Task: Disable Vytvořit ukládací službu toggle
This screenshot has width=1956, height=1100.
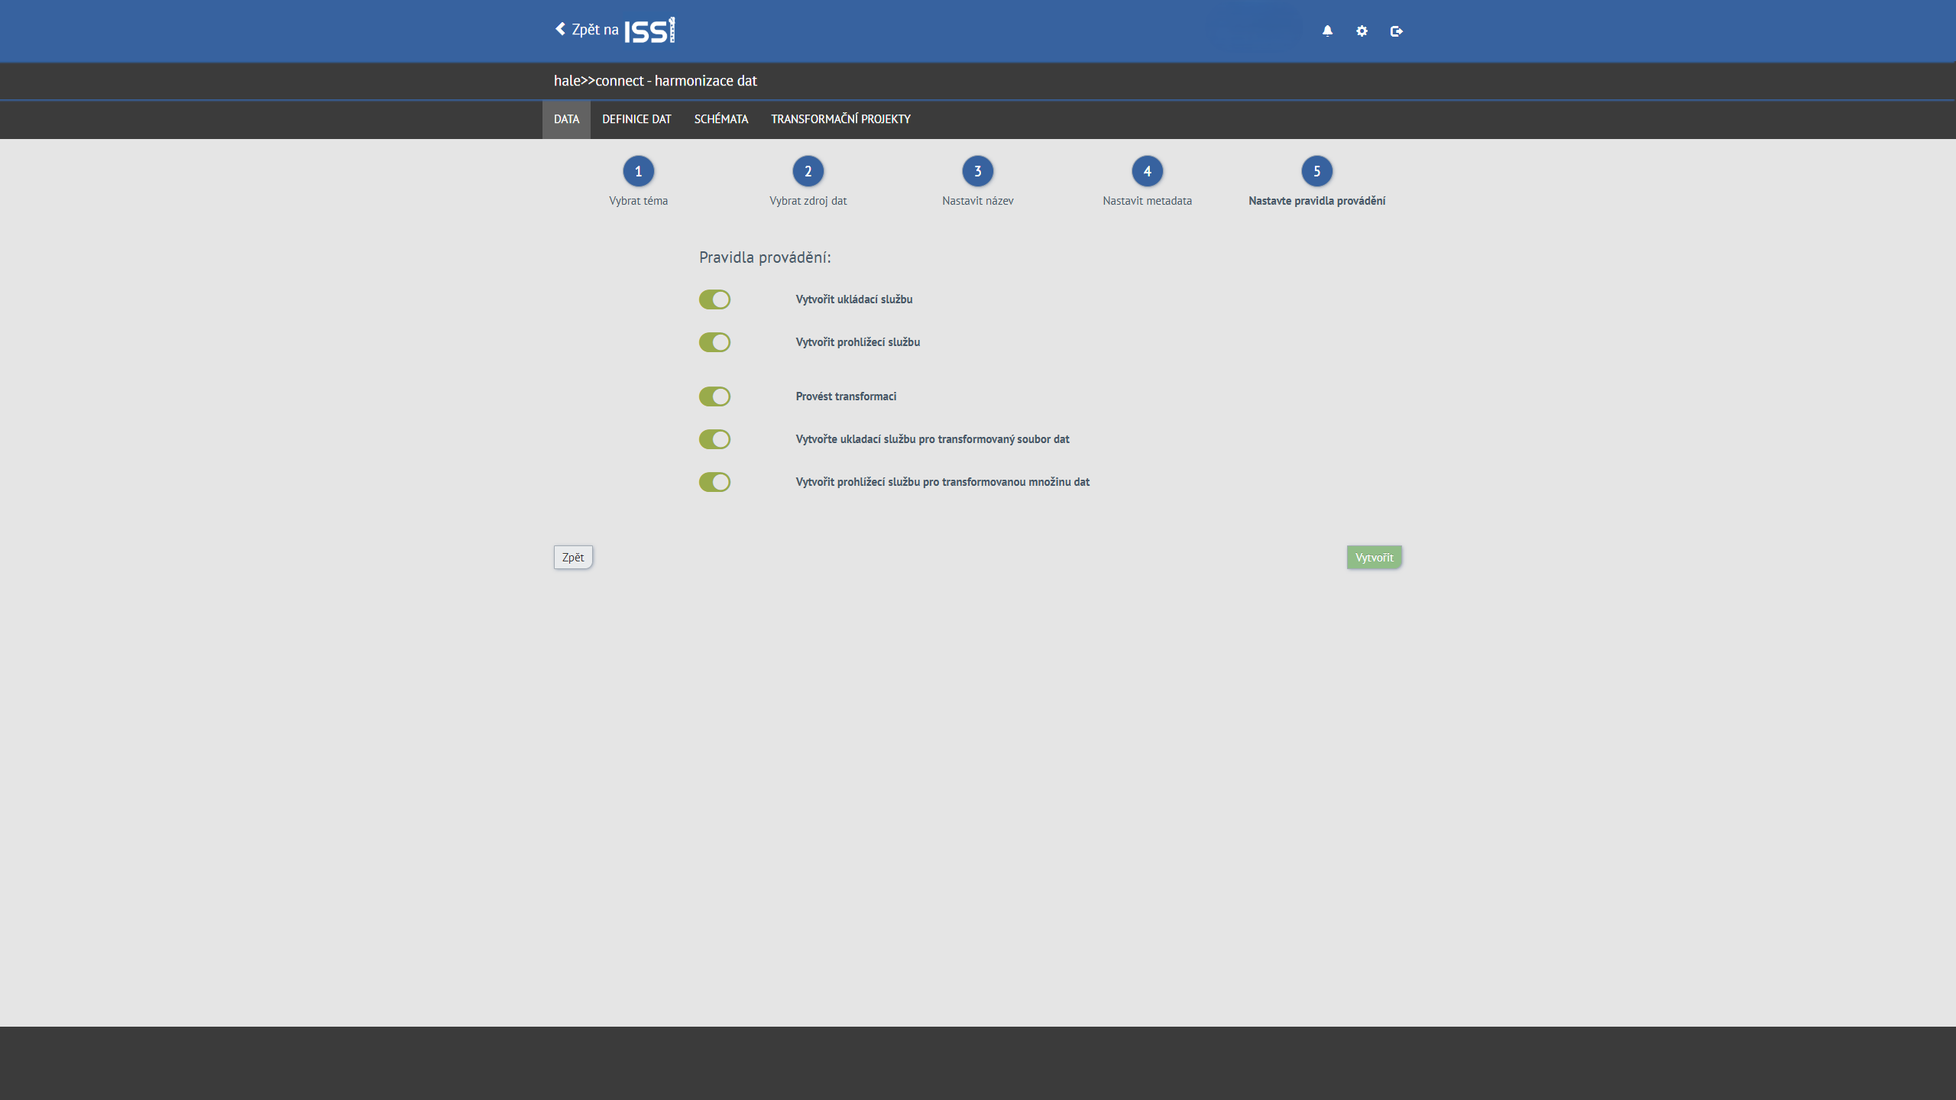Action: [714, 299]
